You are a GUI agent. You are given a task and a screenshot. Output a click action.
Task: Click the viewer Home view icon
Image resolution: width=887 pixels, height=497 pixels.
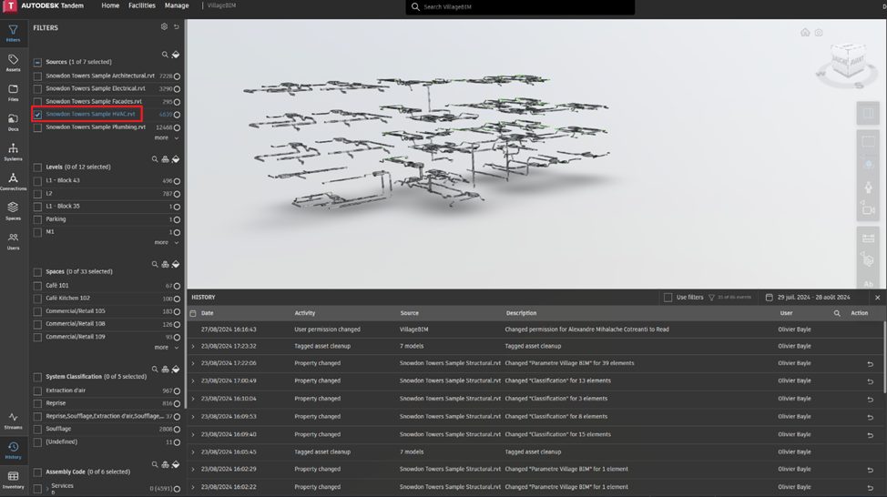805,33
